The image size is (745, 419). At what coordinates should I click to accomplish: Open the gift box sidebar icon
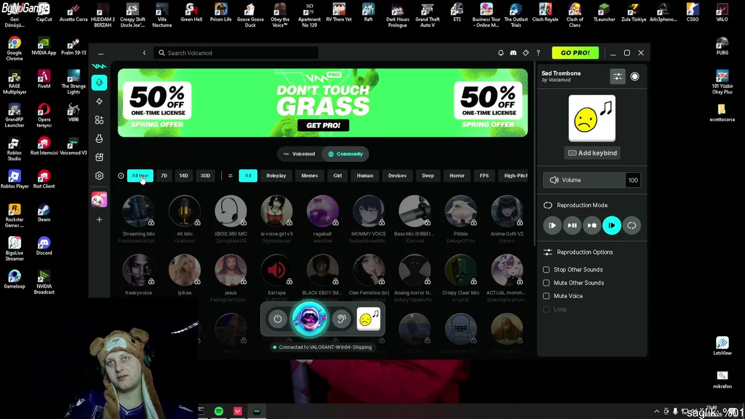pos(100,157)
